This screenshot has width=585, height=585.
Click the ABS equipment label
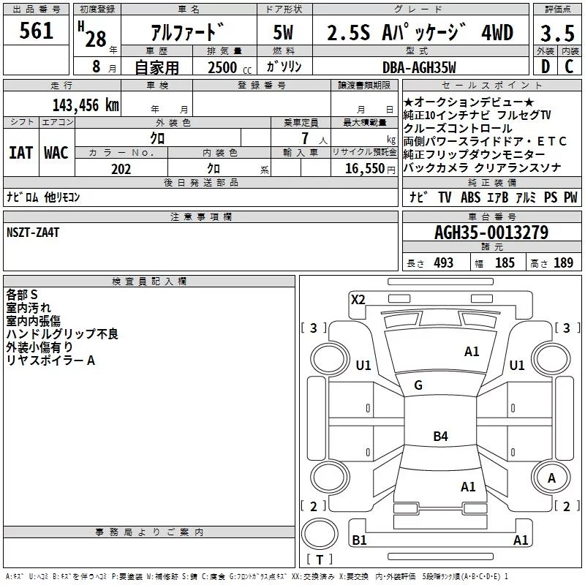point(470,197)
